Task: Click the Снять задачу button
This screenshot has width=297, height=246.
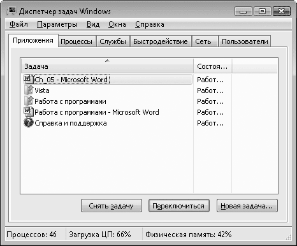Action: click(112, 206)
